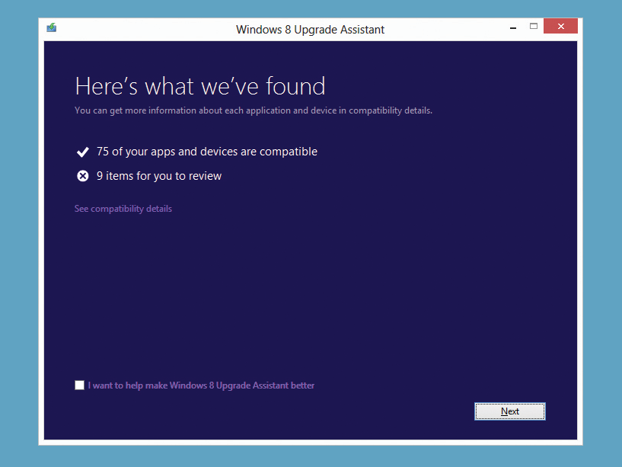Click the Next button

(x=510, y=411)
